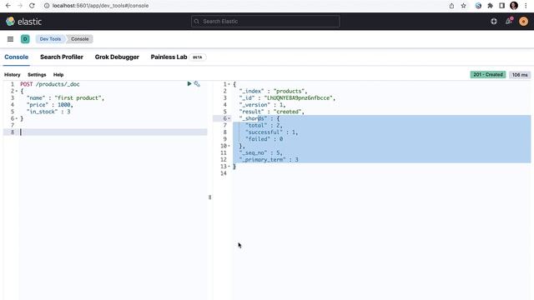The width and height of the screenshot is (534, 300).
Task: Collapse the _shards fold arrow on line 6
Action: (229, 118)
